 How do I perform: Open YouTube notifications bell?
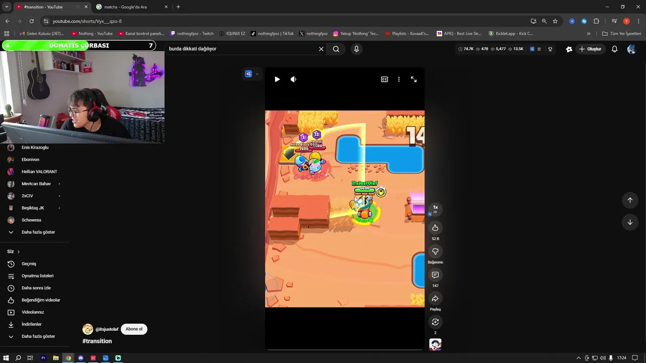click(615, 49)
